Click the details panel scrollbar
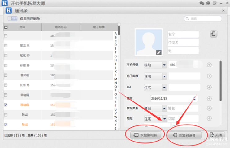Image resolution: width=230 pixels, height=148 pixels. point(220,81)
